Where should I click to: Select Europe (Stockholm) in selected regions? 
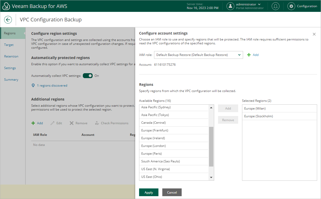pos(279,116)
